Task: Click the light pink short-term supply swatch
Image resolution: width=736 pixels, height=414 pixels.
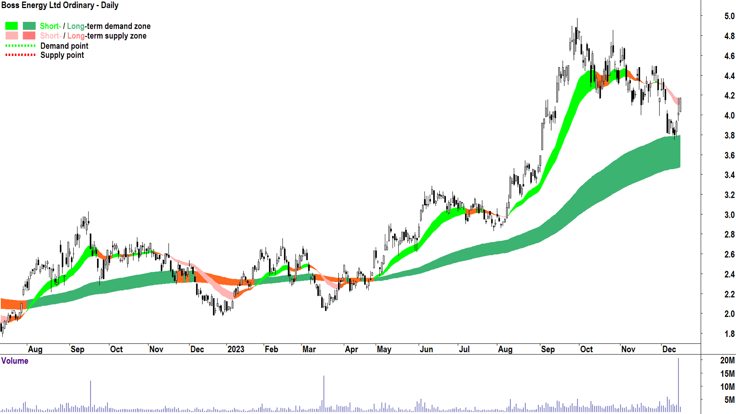Action: pyautogui.click(x=11, y=36)
